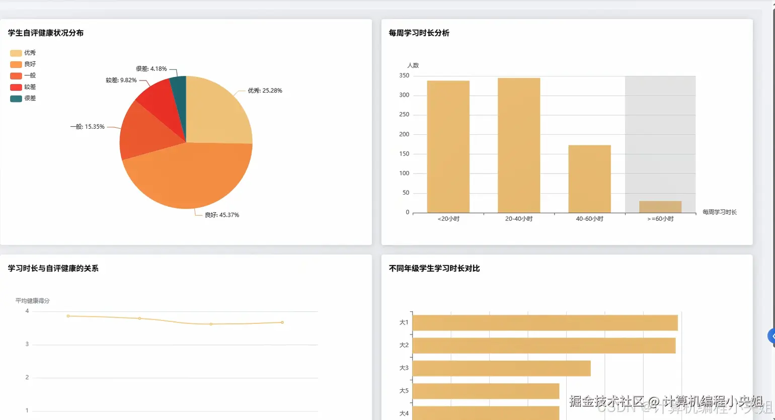Click the 大1 axis label
Viewport: 775px width, 420px height.
(404, 322)
